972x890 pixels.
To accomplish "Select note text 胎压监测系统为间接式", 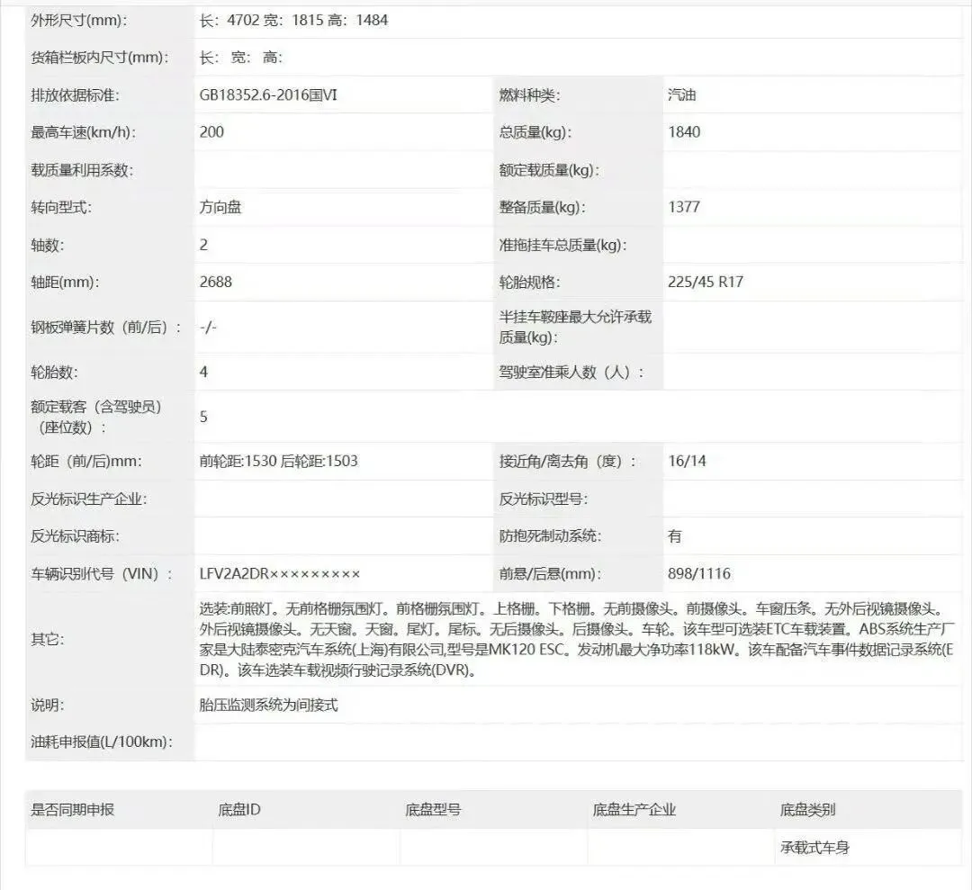I will coord(268,706).
